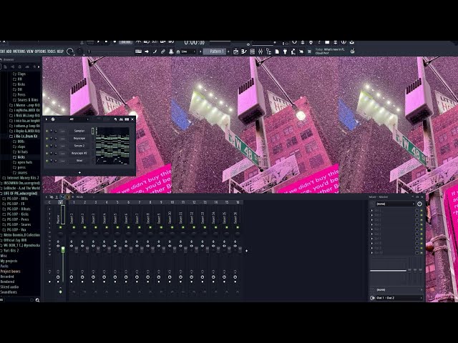Open Out 1 - Out 2 output dropdown
The height and width of the screenshot is (343, 458).
point(399,298)
